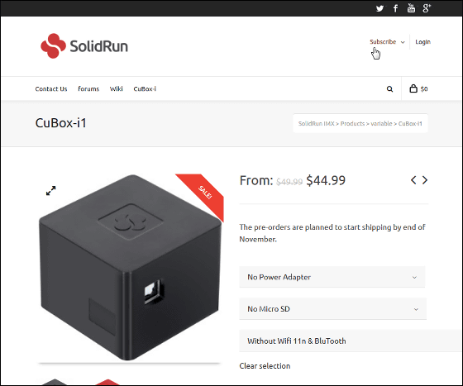Open the Forums menu item
463x386 pixels.
[x=88, y=88]
